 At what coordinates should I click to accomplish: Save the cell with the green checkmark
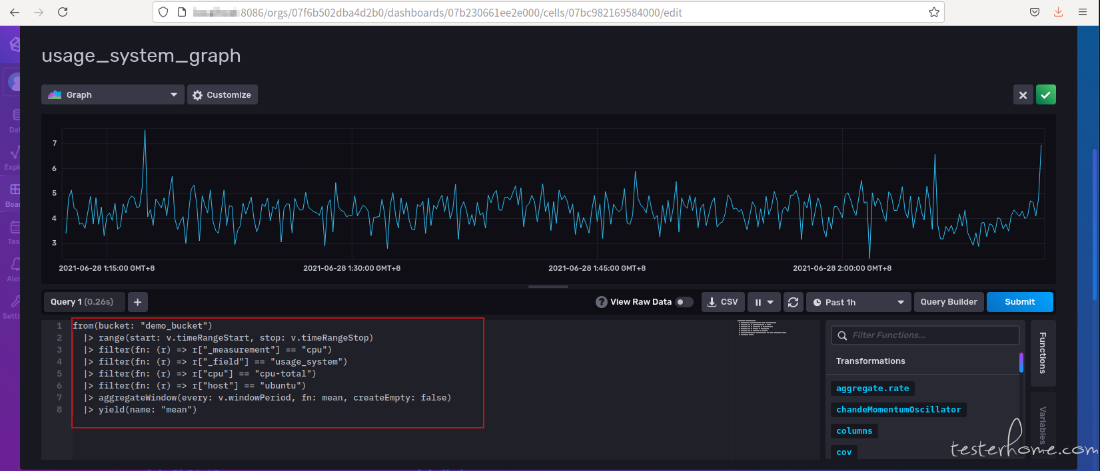click(1046, 94)
